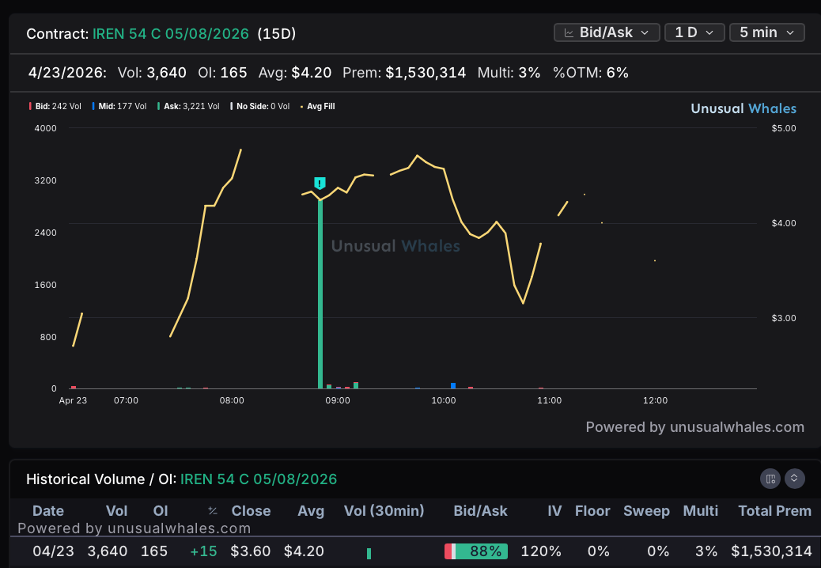Open the Bid/Ask chart type dropdown
821x568 pixels.
coord(607,32)
